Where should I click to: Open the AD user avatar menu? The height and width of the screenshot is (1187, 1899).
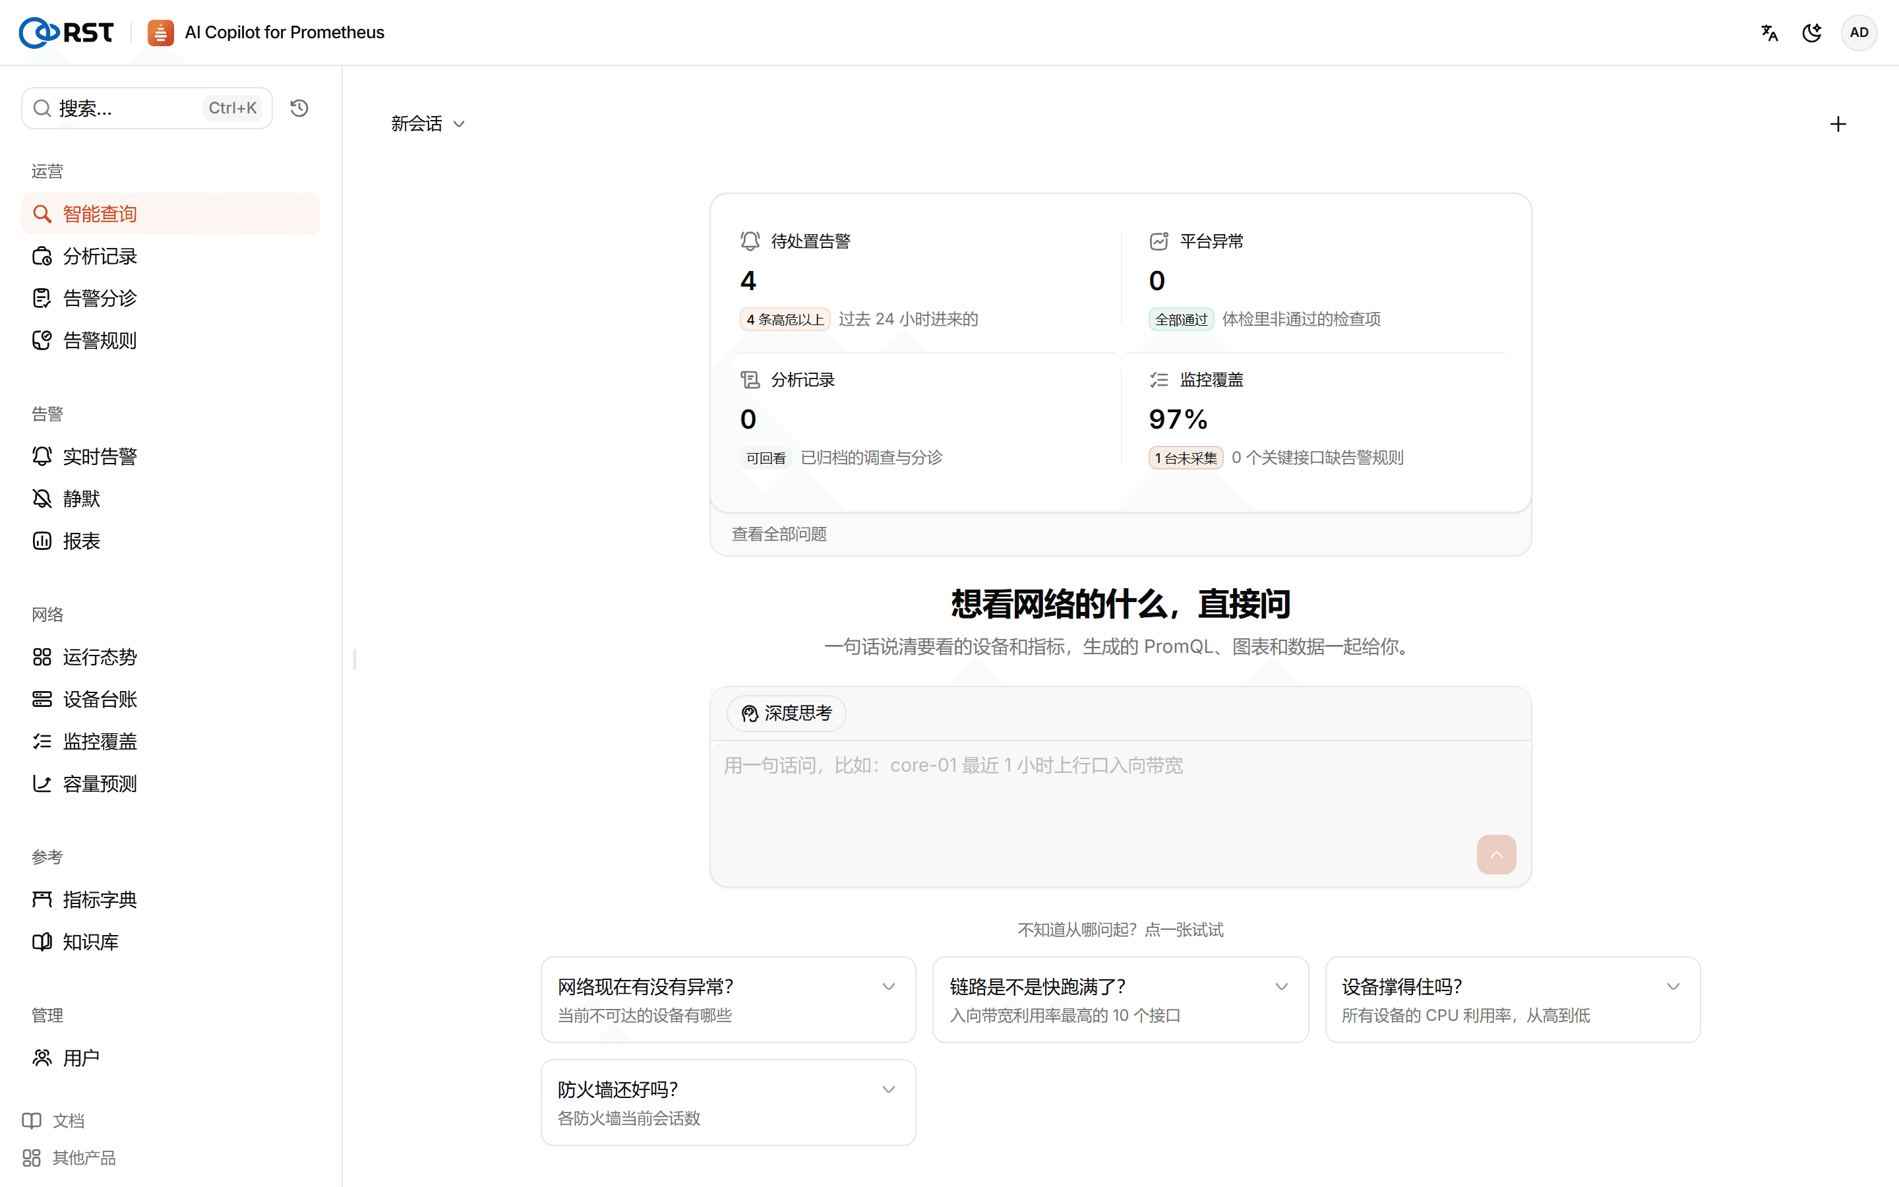[x=1859, y=32]
